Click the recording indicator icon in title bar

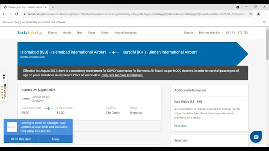[238, 7]
